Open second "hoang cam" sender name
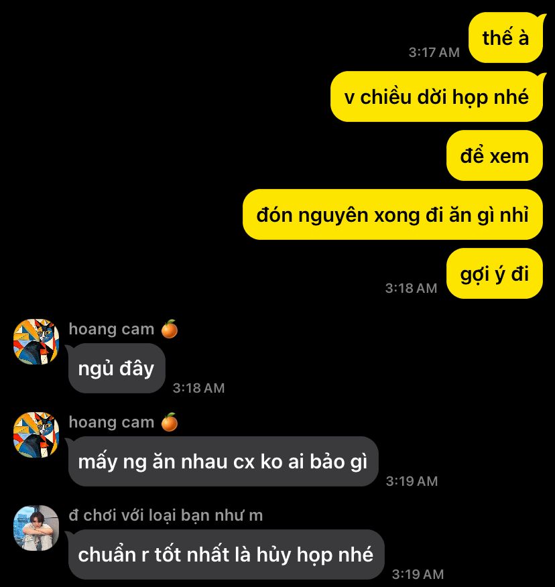 pos(111,422)
